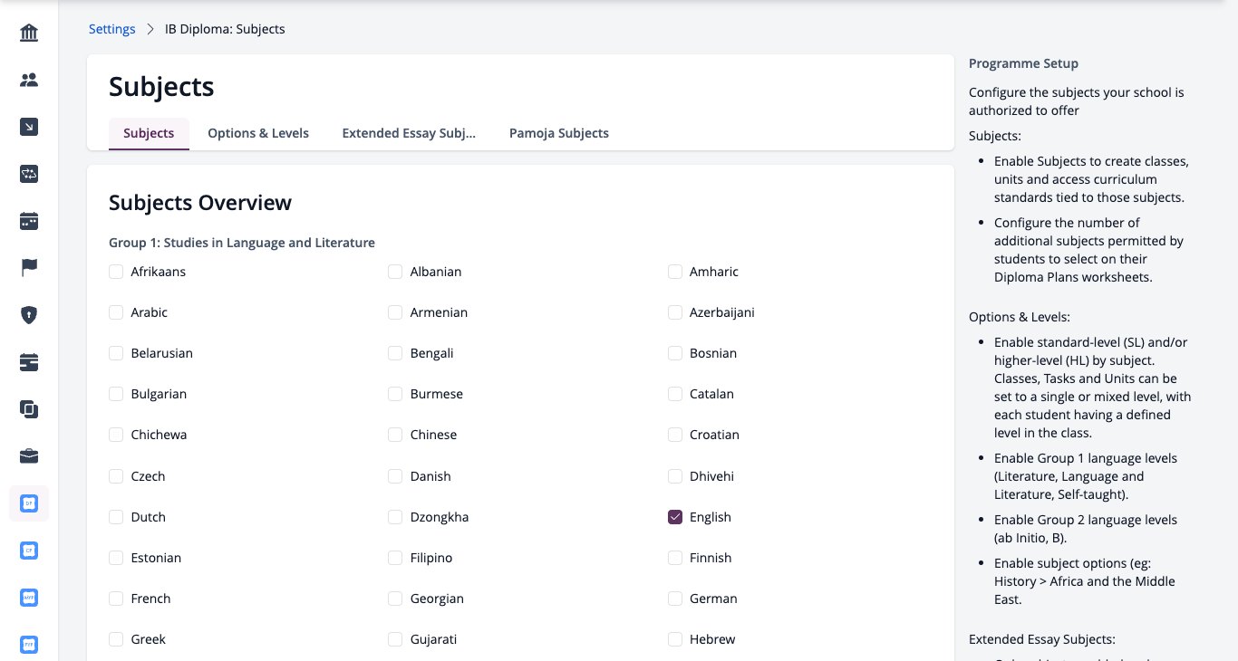This screenshot has height=661, width=1238.
Task: Open the people/users sidebar icon
Action: click(29, 81)
